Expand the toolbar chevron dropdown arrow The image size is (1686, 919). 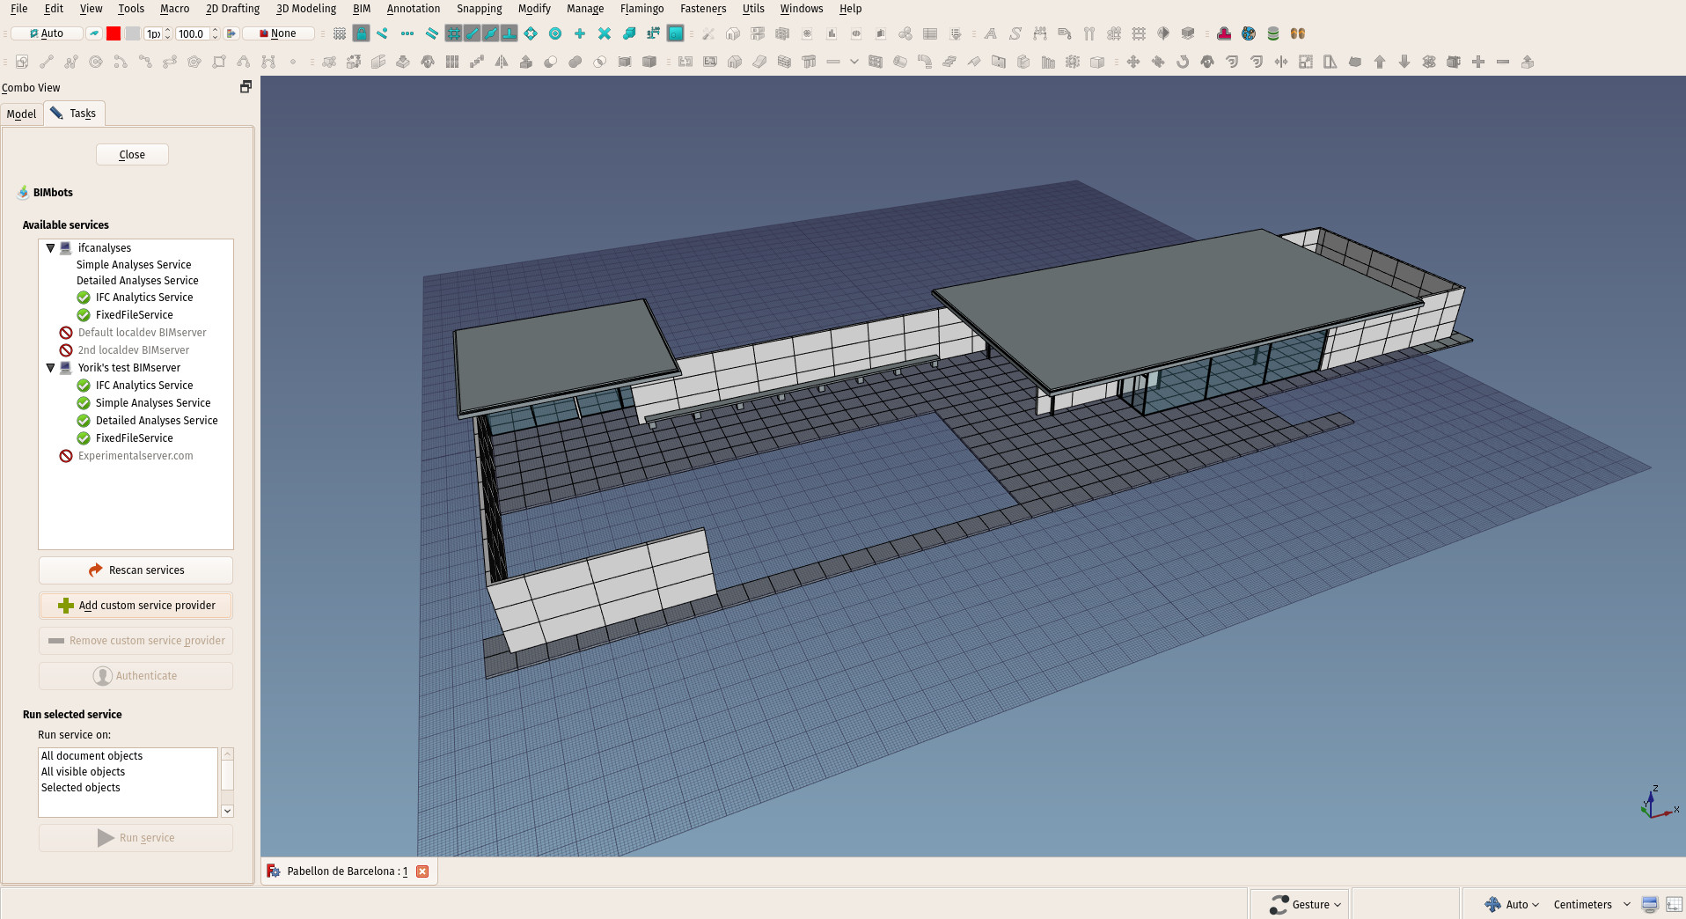854,62
